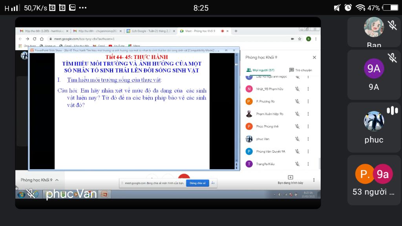Viewport: 402px width, 226px height.
Task: Open options for Phùng Văn Quyết 9A
Action: 308,151
